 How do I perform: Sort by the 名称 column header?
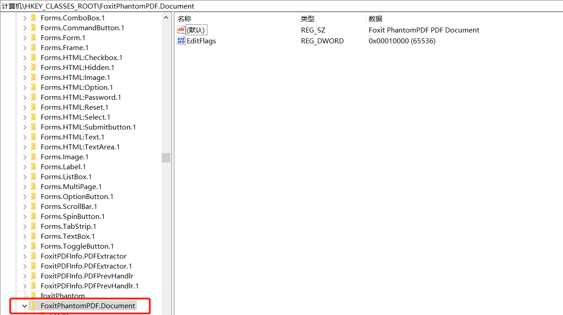(x=184, y=19)
